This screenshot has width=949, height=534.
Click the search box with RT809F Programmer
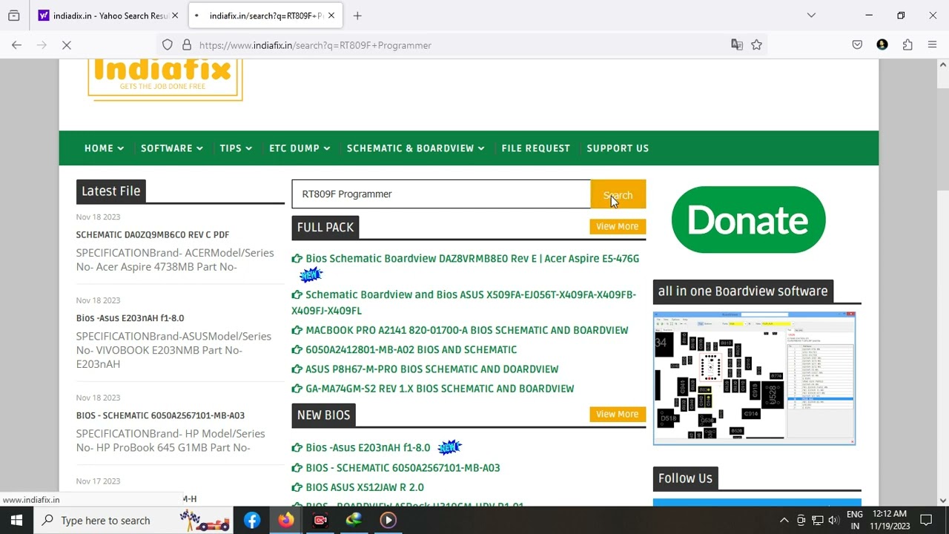coord(441,194)
